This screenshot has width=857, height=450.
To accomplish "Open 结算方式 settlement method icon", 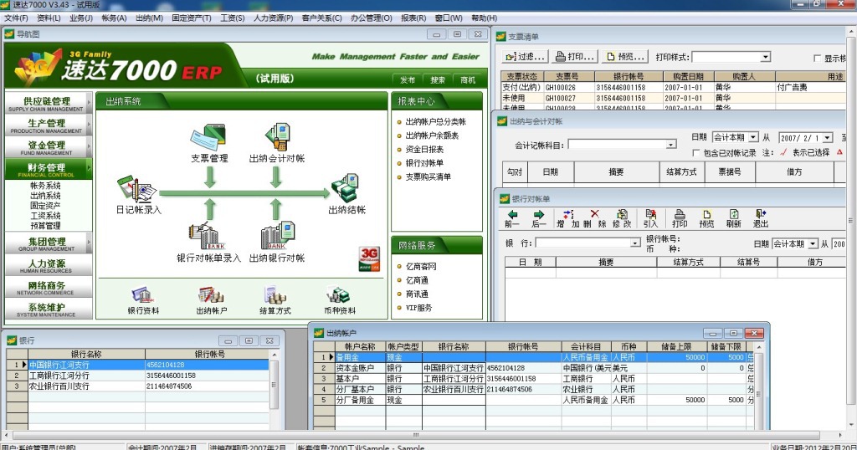I will tap(275, 294).
